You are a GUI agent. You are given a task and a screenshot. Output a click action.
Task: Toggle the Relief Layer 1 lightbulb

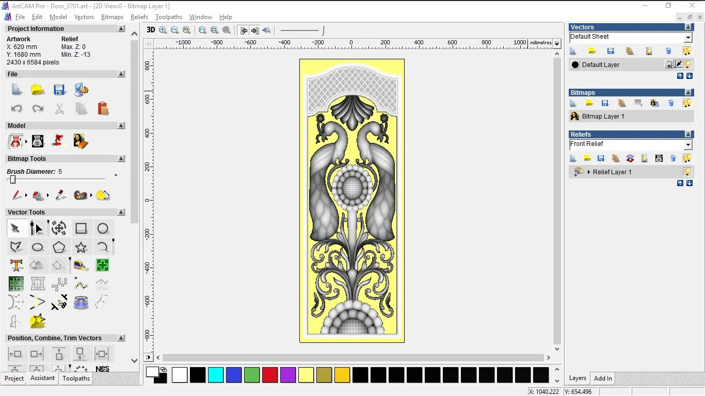coord(687,172)
